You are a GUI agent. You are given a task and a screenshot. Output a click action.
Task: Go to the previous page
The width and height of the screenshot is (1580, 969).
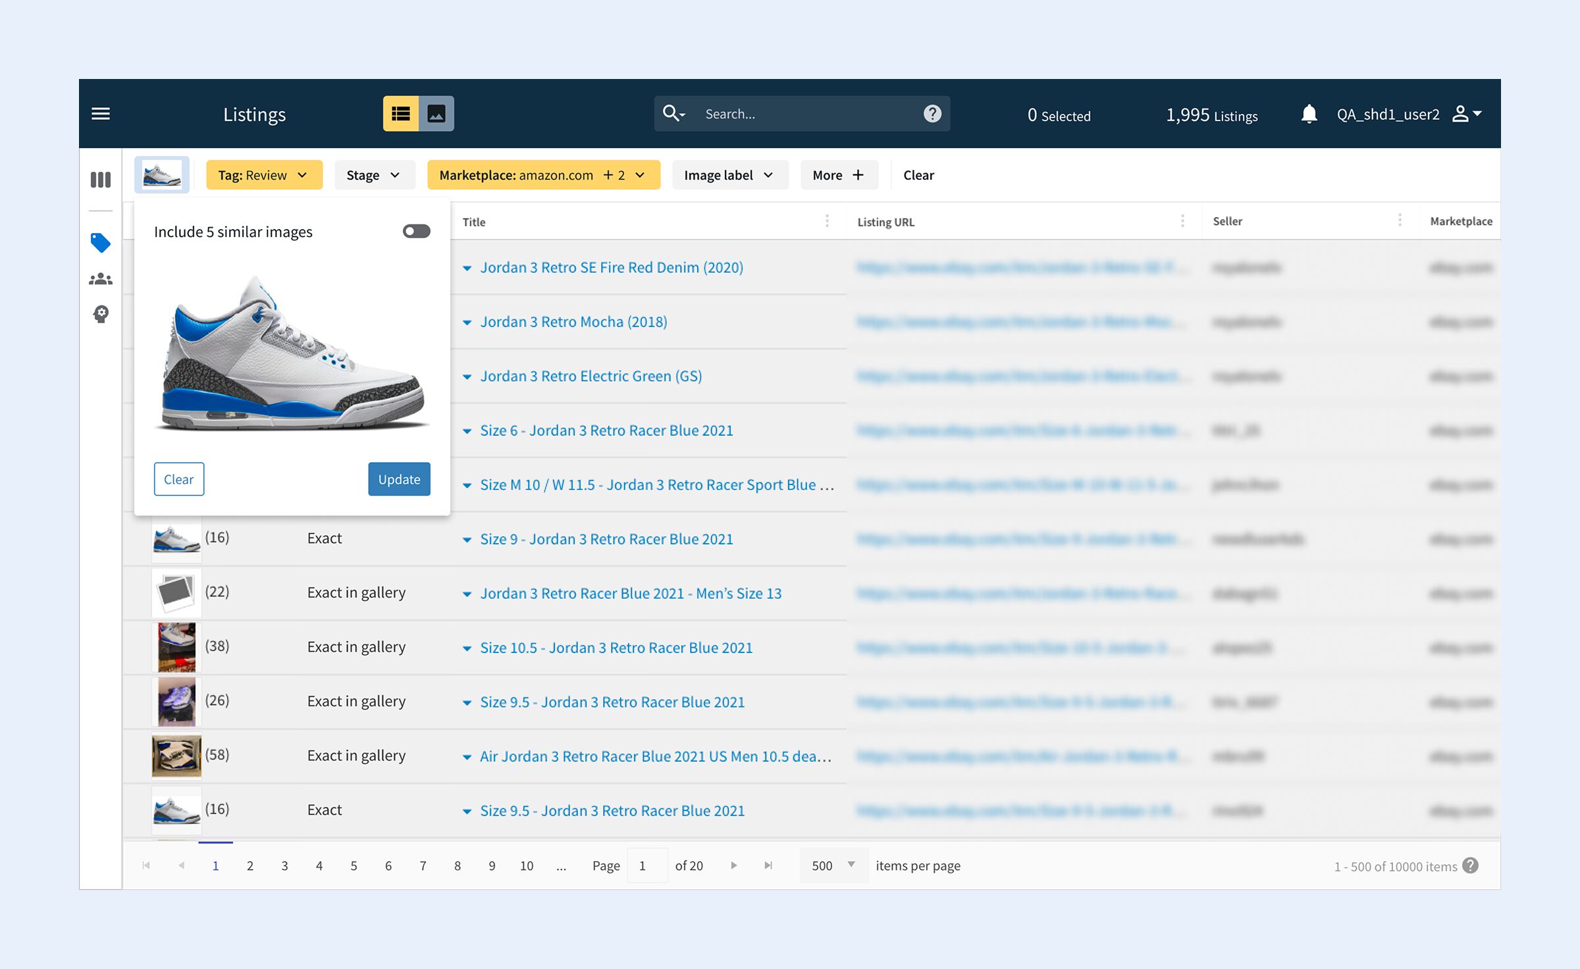click(x=181, y=865)
